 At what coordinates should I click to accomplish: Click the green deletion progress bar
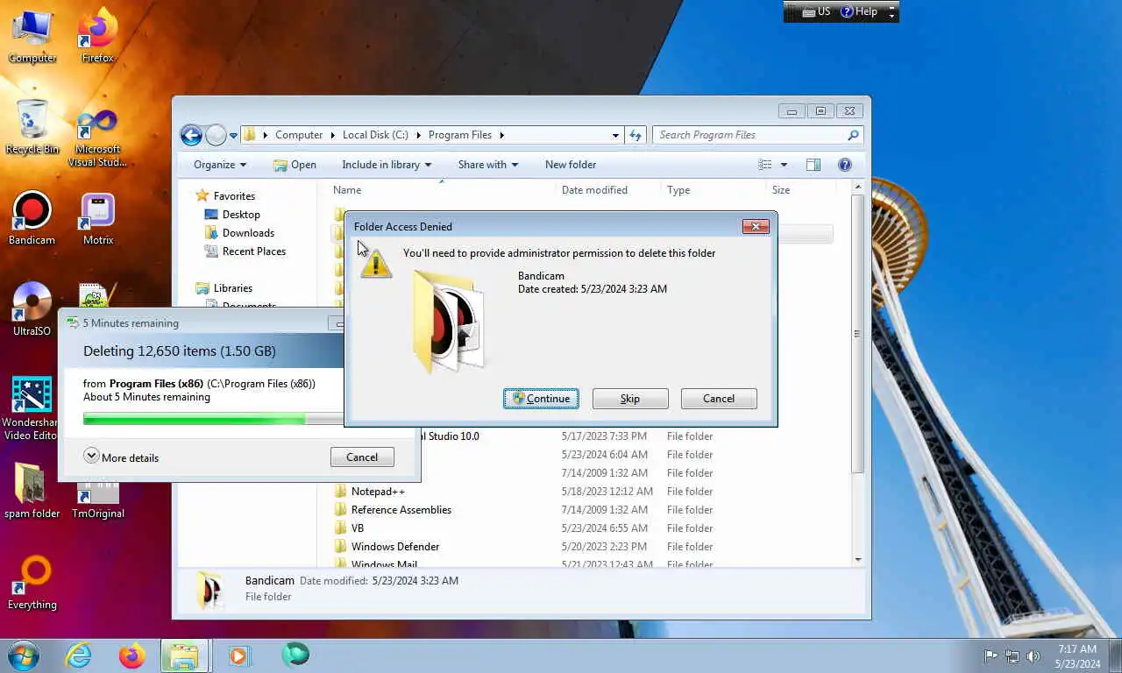pyautogui.click(x=213, y=419)
